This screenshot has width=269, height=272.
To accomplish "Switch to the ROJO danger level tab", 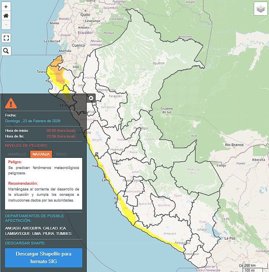I will point(61,154).
